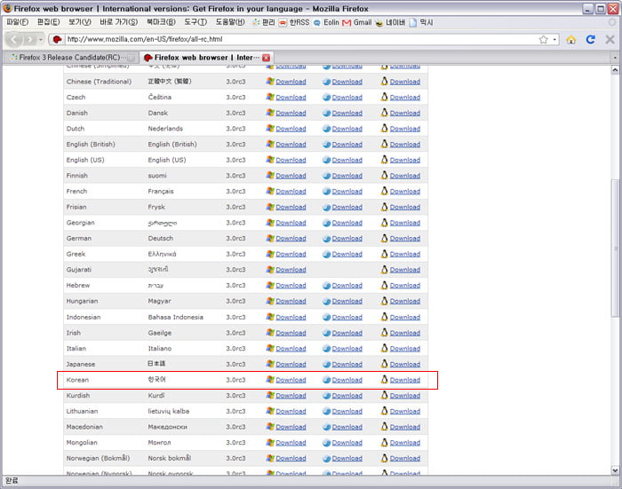Open the dropdown arrow next to the bookmark star
622x489 pixels.
pyautogui.click(x=554, y=40)
